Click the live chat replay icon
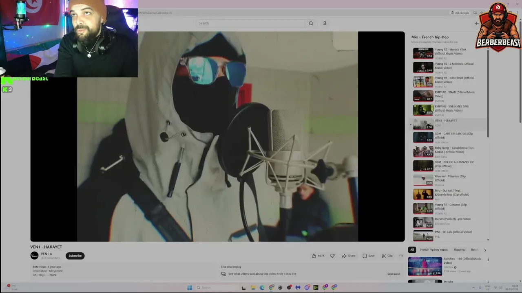The image size is (522, 293). tap(223, 274)
